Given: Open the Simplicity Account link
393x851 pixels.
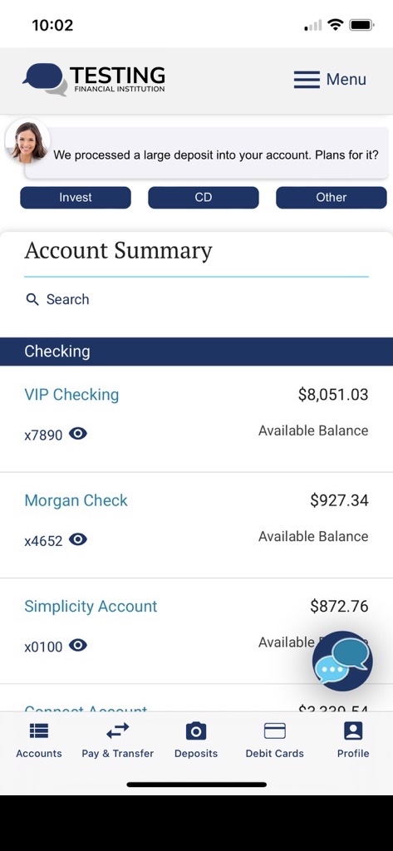Looking at the screenshot, I should coord(91,606).
